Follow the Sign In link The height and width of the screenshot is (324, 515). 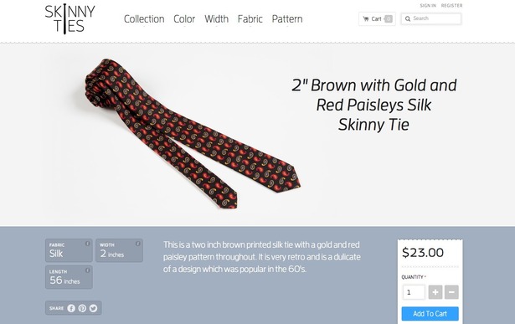[x=428, y=6]
